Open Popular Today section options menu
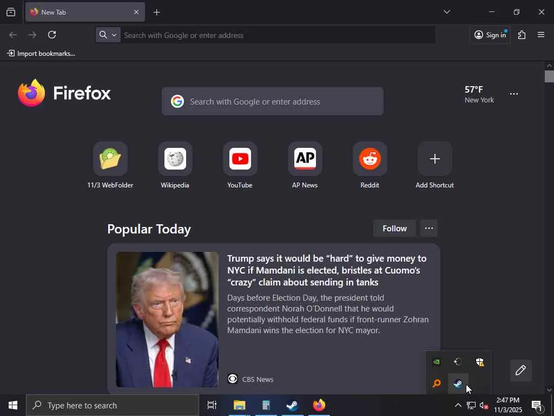Viewport: 554px width, 416px height. pos(429,228)
